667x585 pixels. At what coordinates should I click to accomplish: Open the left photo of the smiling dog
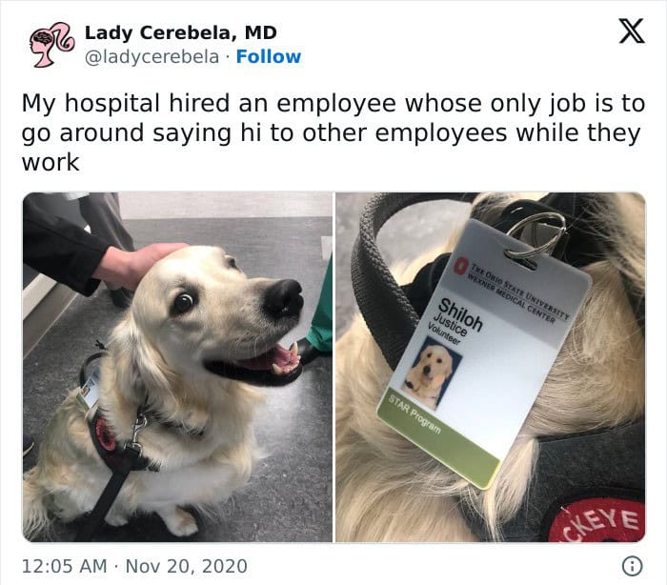[177, 367]
